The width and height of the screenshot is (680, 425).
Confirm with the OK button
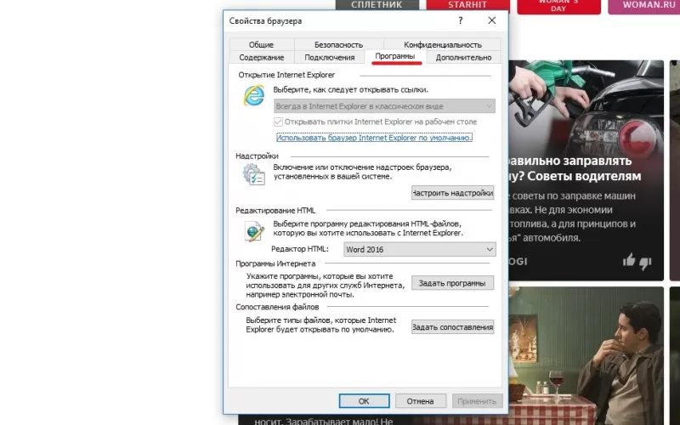click(364, 401)
